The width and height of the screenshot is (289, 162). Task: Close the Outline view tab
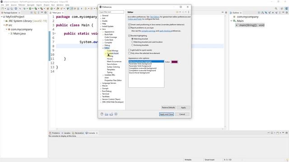(241, 13)
